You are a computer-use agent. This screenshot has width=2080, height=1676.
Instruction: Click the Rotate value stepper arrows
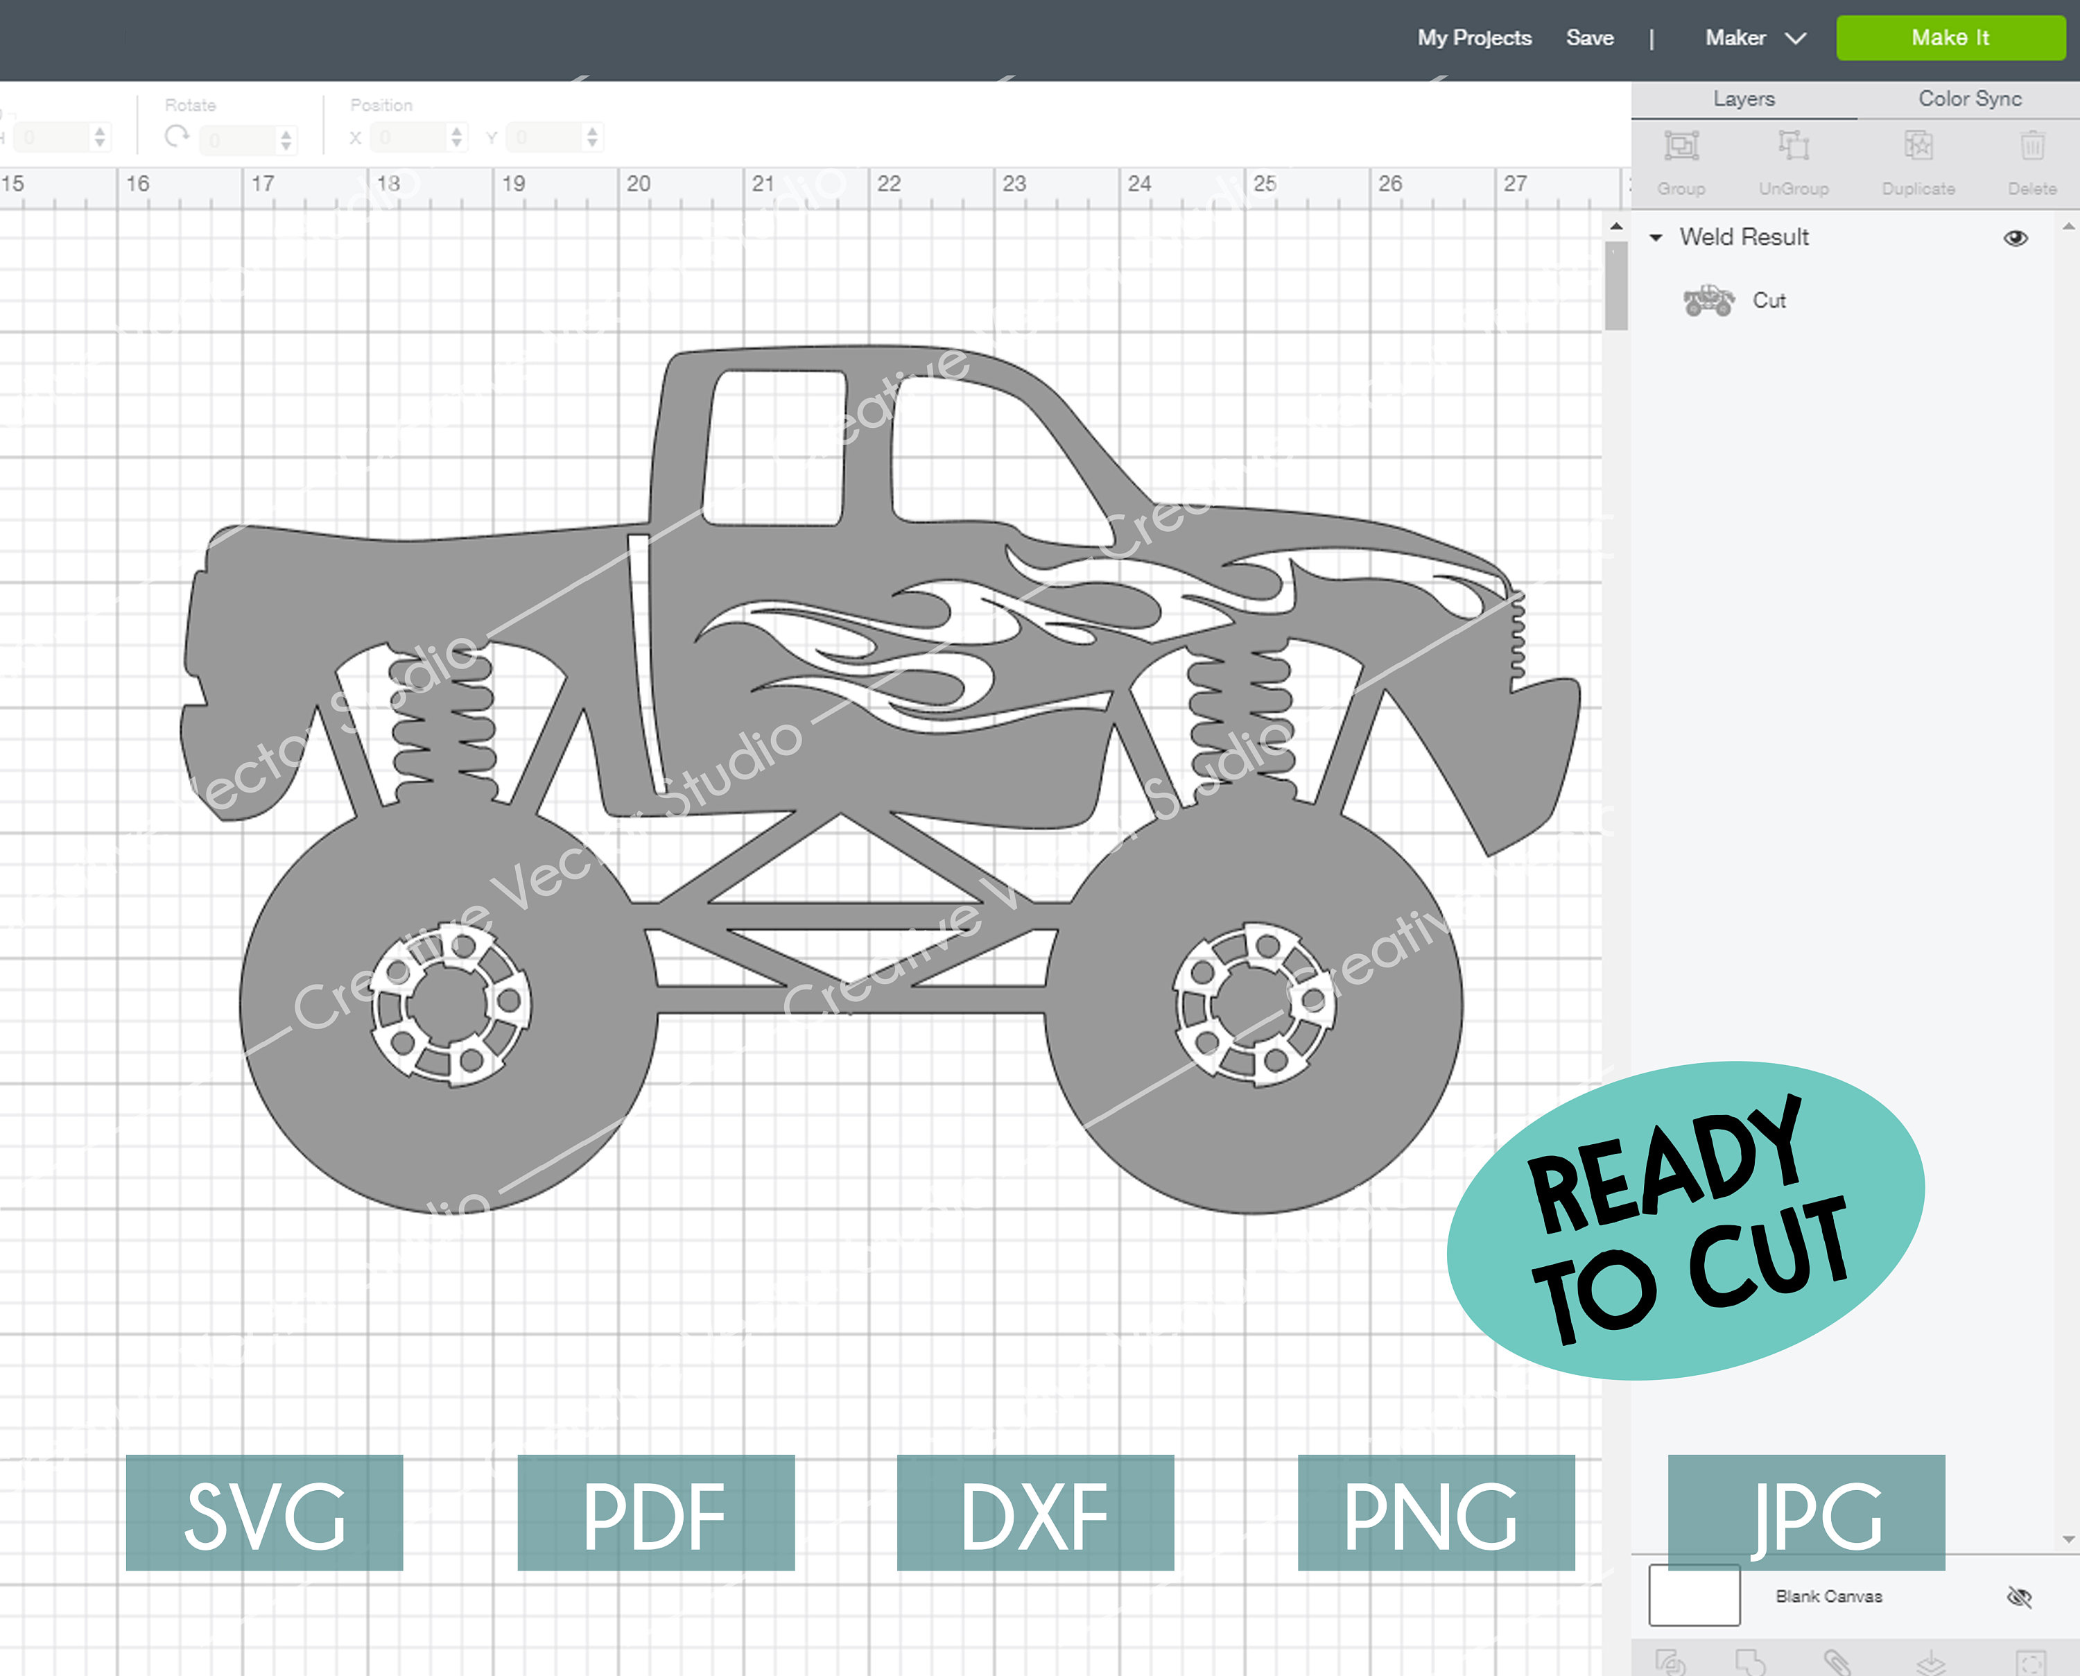286,140
